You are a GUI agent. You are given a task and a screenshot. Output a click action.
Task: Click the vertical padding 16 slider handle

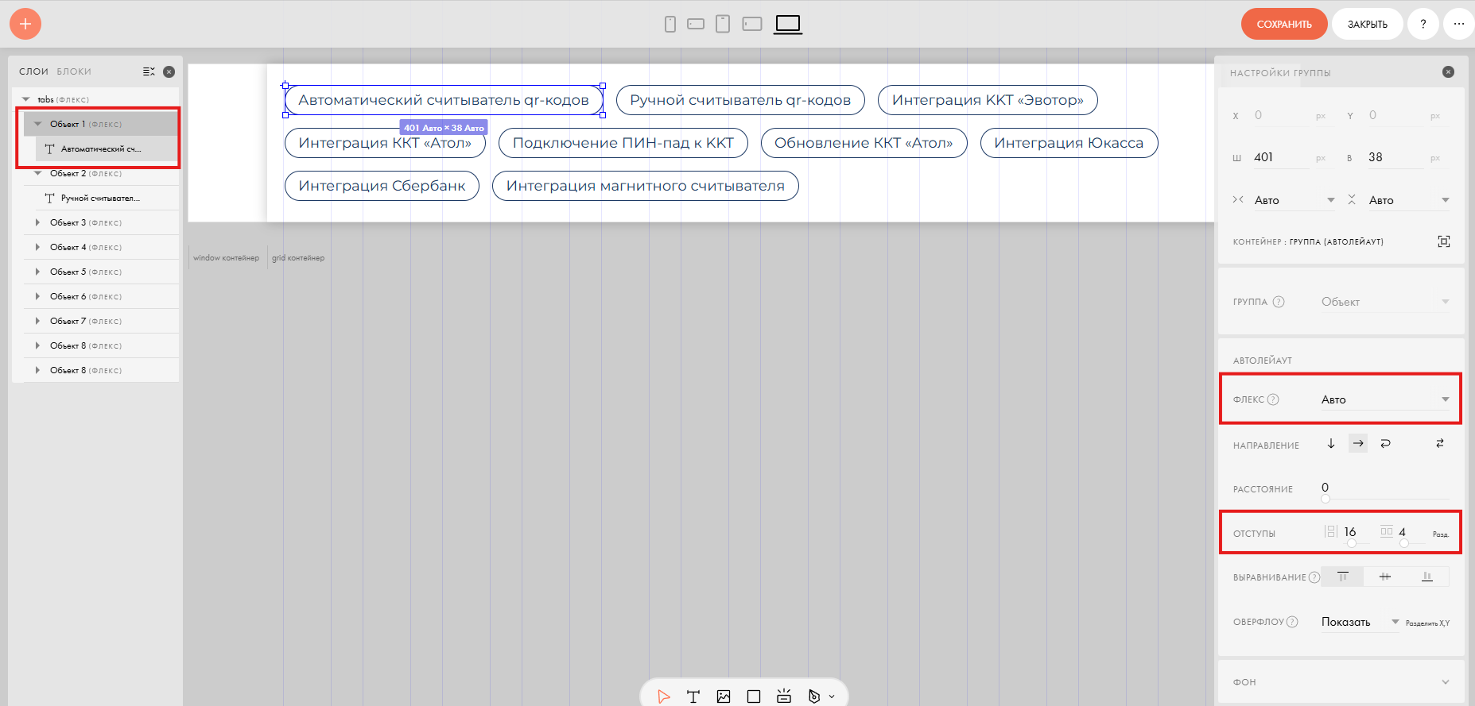(x=1352, y=543)
